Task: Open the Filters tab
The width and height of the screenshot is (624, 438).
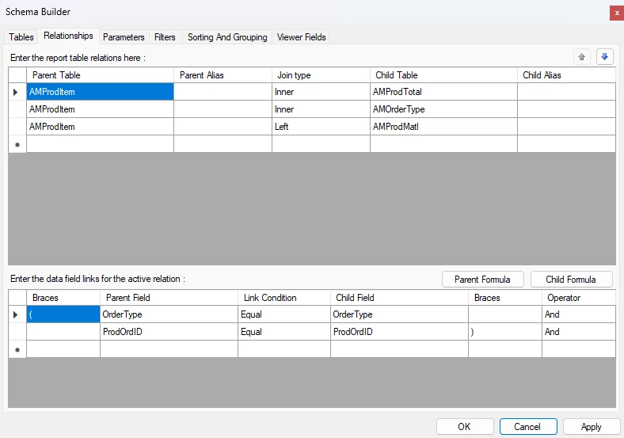Action: click(165, 37)
